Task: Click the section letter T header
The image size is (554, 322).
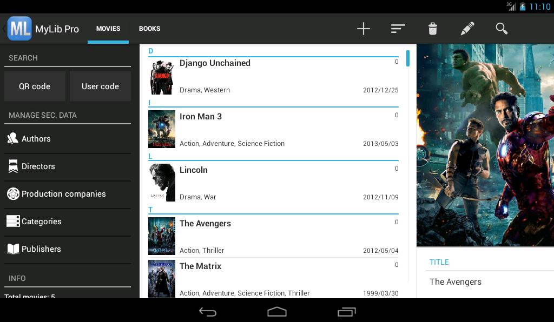Action: (x=150, y=210)
